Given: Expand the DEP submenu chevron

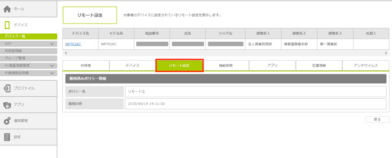Looking at the screenshot, I should click(52, 44).
